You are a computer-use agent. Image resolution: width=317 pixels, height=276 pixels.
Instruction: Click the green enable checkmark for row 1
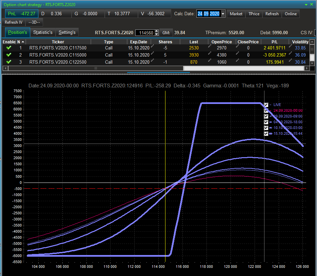click(9, 48)
